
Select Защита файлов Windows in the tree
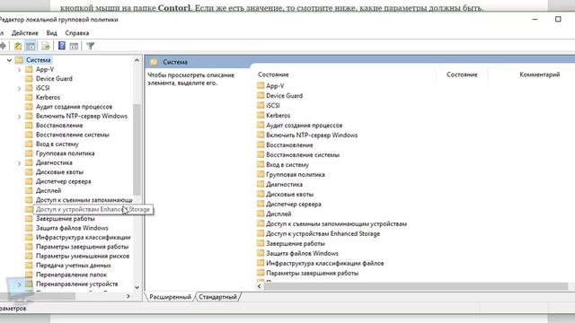(x=72, y=228)
